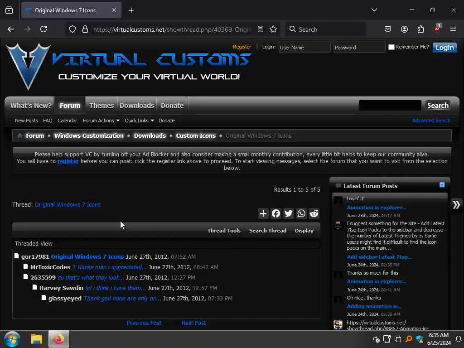464x348 pixels.
Task: Tick the Remember Me checkbox
Action: [x=391, y=47]
